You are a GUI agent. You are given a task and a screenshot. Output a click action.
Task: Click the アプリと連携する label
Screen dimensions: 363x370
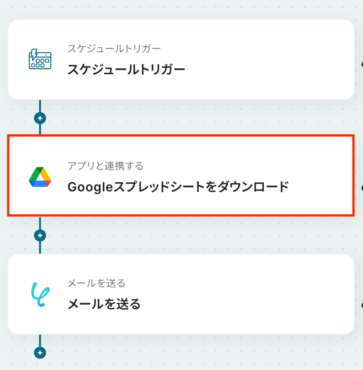105,166
